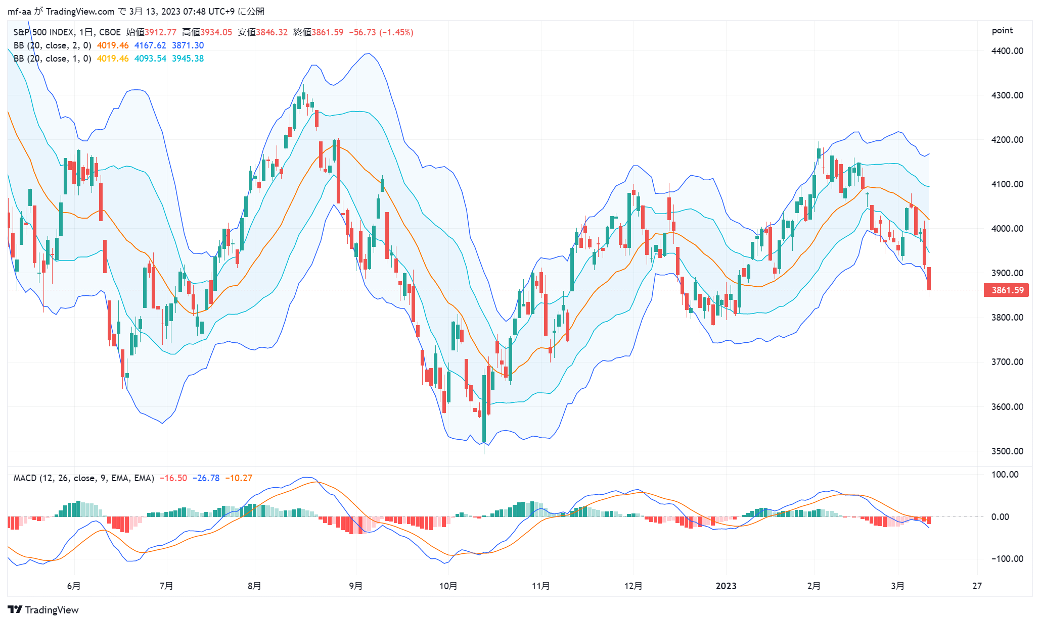Image resolution: width=1040 pixels, height=623 pixels.
Task: Click the upper band value 4167.62
Action: click(x=150, y=45)
